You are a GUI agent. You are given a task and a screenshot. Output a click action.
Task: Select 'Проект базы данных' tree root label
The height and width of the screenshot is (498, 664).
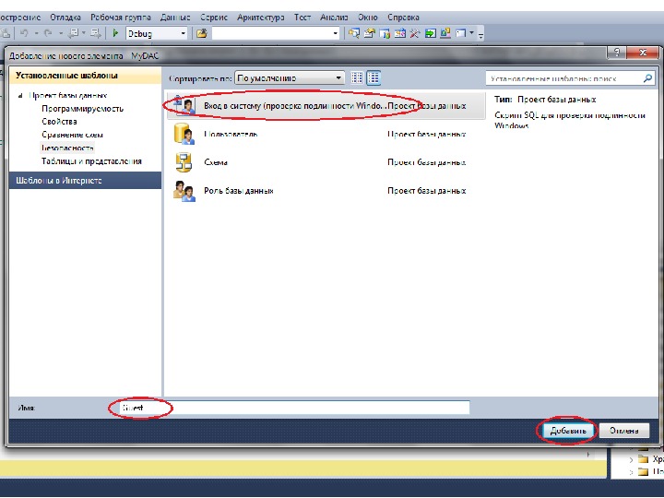coord(67,96)
